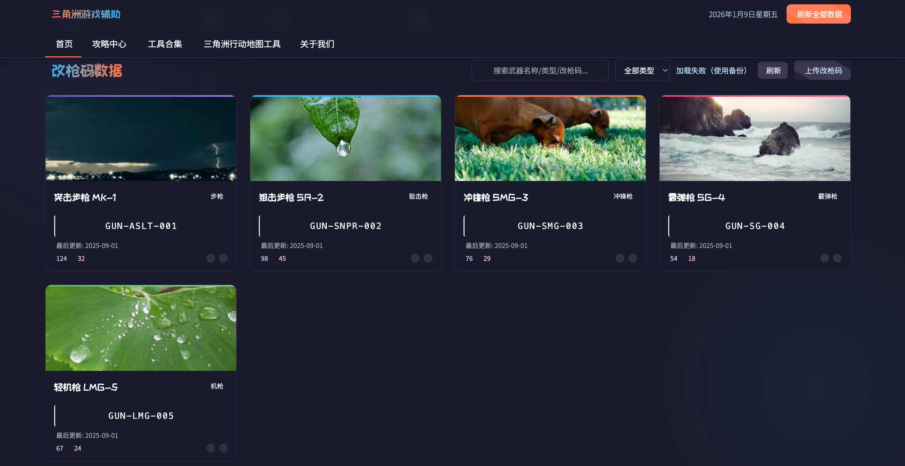Open the 全部类型 weapon type dropdown
The width and height of the screenshot is (905, 466).
[x=642, y=70]
